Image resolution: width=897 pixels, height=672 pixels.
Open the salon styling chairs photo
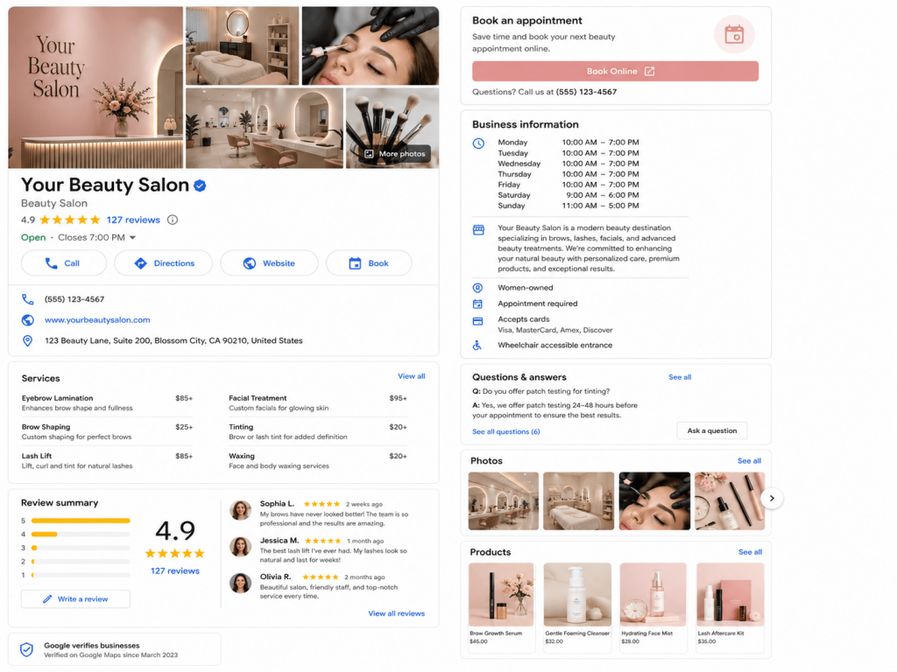pyautogui.click(x=265, y=128)
